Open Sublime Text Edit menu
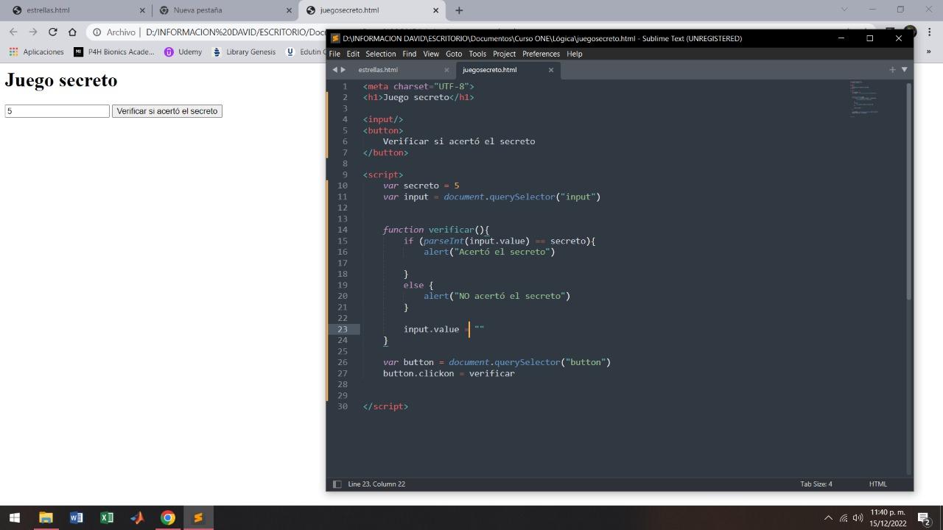943x530 pixels. (353, 54)
